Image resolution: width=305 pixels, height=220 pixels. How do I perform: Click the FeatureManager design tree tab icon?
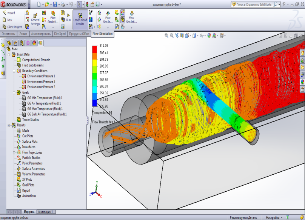coord(9,43)
